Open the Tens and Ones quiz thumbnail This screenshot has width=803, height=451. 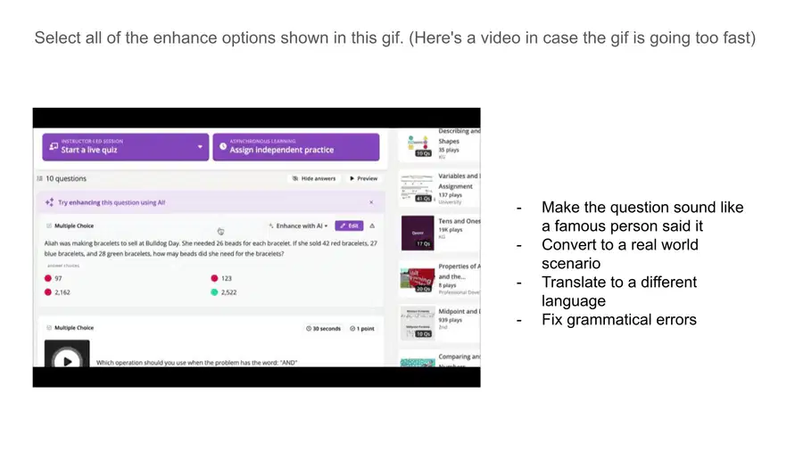418,234
